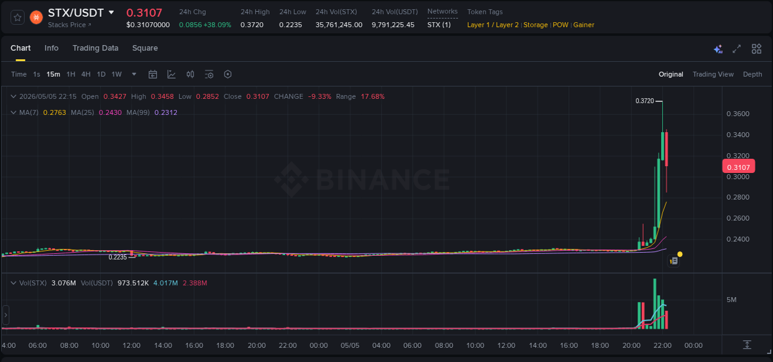The width and height of the screenshot is (773, 362).
Task: Open the Gainer token tag
Action: click(584, 25)
